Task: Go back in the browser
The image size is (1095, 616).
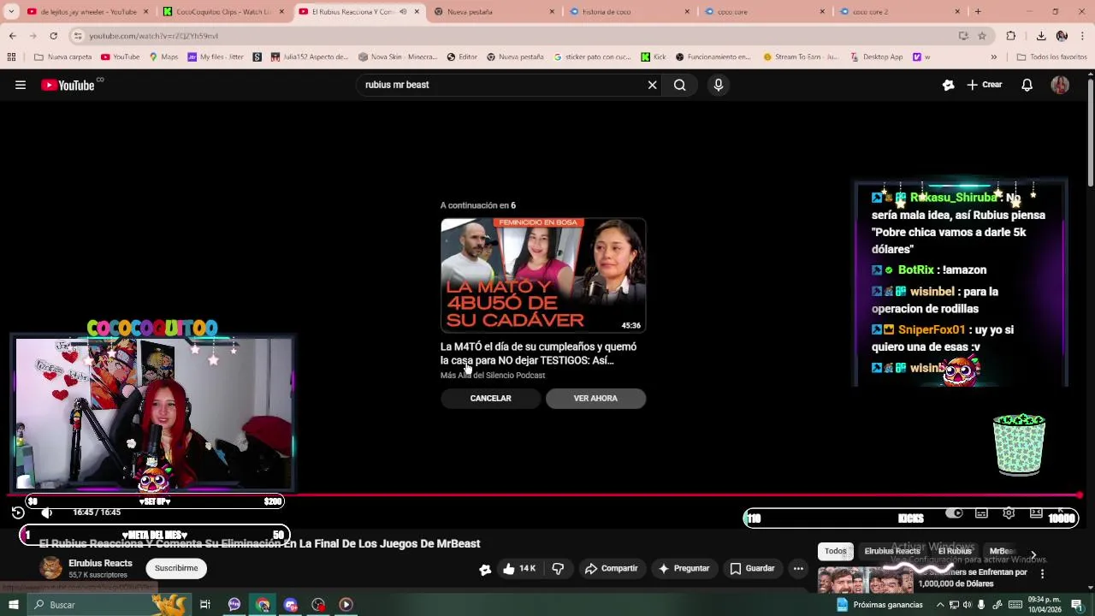Action: (13, 36)
